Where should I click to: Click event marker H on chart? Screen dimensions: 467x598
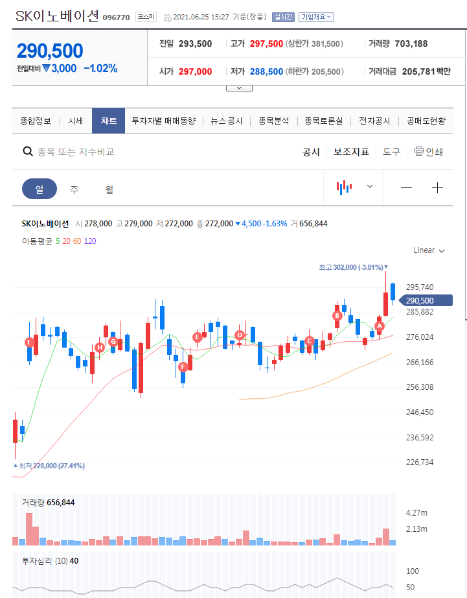(x=100, y=347)
